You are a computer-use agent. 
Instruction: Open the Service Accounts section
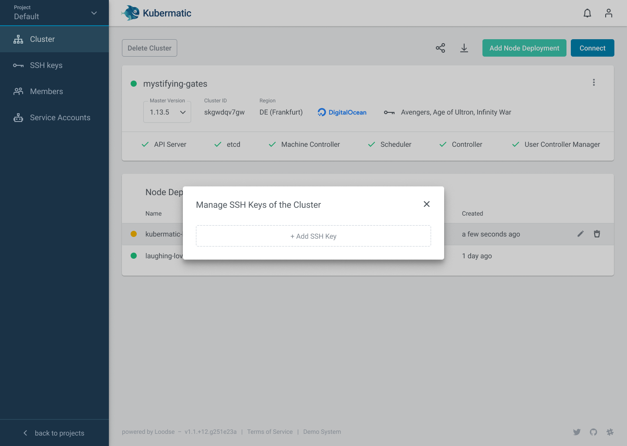[x=60, y=118]
